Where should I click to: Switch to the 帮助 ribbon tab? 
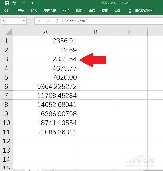pyautogui.click(x=118, y=11)
